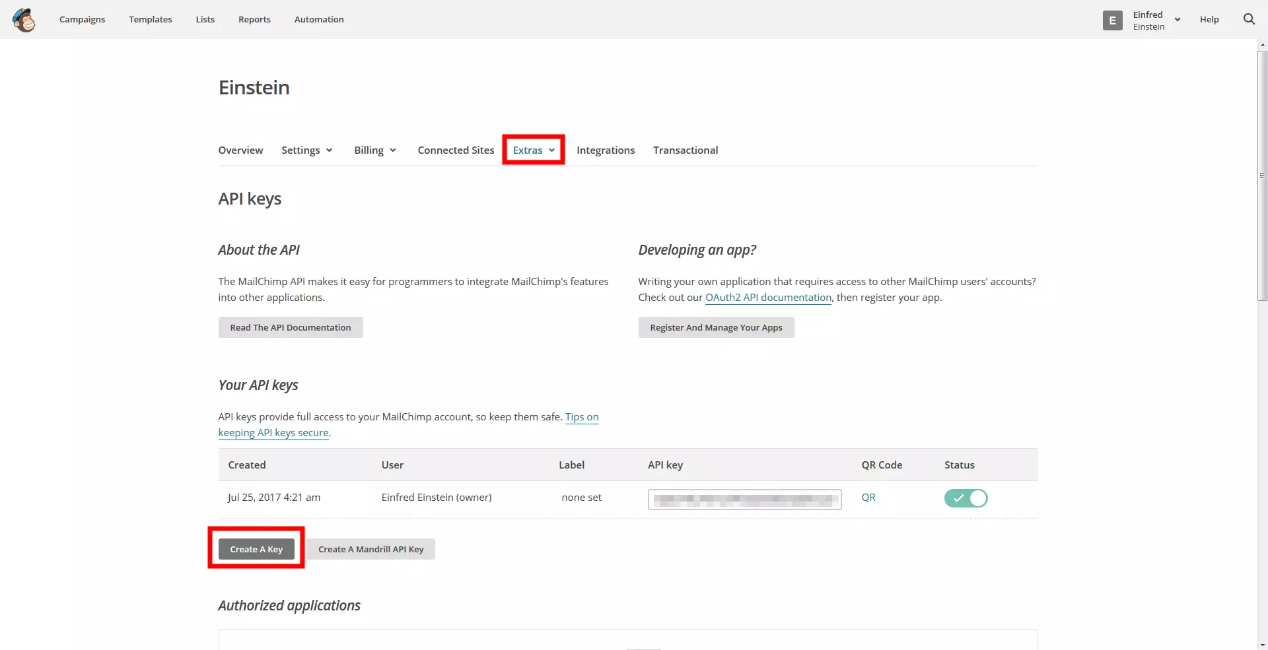The width and height of the screenshot is (1268, 650).
Task: Switch to the Overview tab
Action: tap(240, 150)
